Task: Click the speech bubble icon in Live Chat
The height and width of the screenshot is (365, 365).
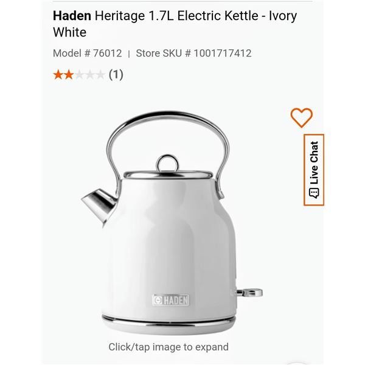Action: pos(314,193)
